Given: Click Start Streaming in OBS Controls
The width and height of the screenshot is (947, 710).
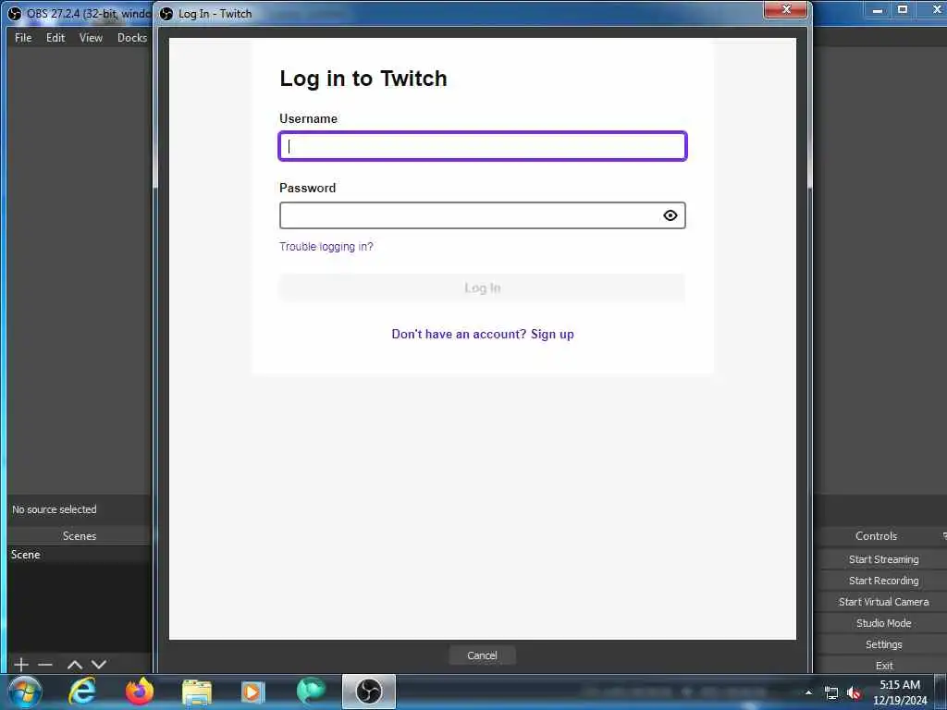Looking at the screenshot, I should 883,559.
